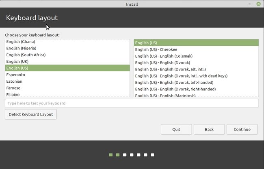This screenshot has height=169, width=264.
Task: Continue to the next install step
Action: (x=242, y=129)
